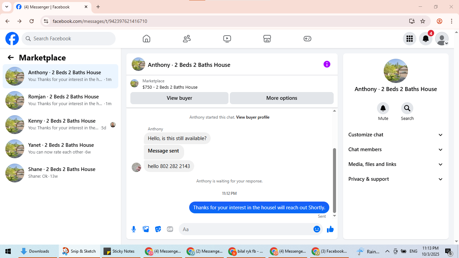Click the 'hello 802 282 2143' message

tap(169, 166)
